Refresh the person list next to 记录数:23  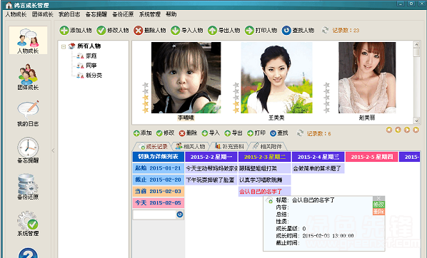click(x=325, y=30)
